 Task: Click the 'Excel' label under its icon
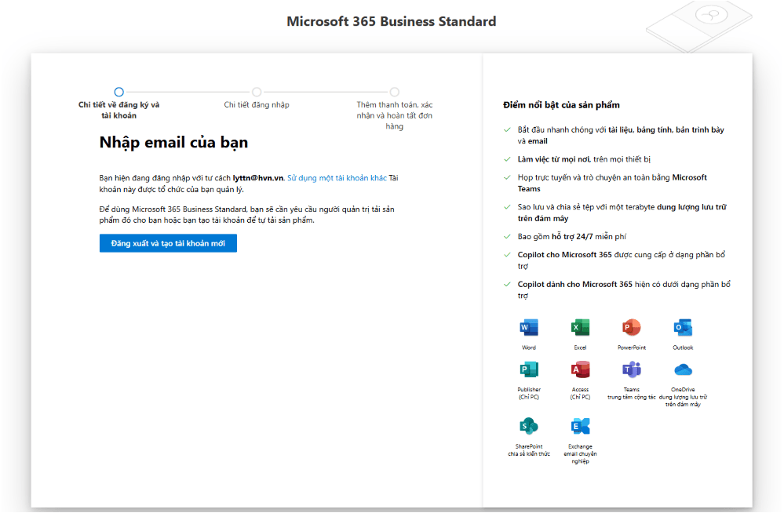580,347
